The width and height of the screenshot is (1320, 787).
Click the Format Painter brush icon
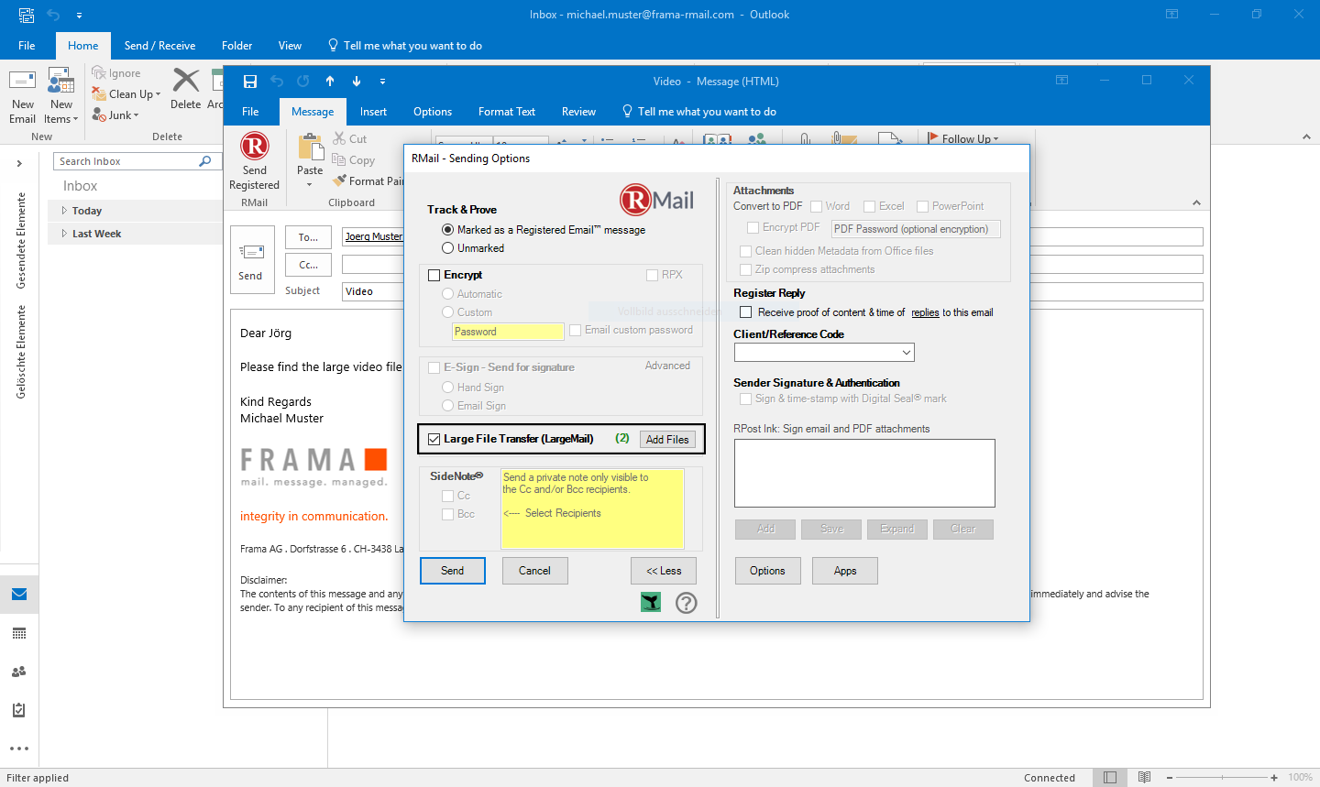(x=340, y=180)
